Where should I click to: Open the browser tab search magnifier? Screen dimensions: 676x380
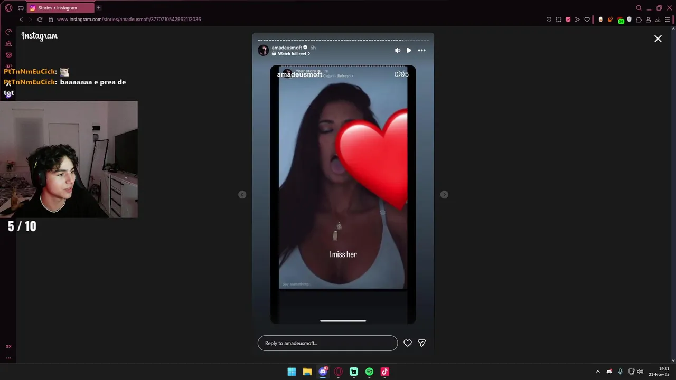point(639,8)
